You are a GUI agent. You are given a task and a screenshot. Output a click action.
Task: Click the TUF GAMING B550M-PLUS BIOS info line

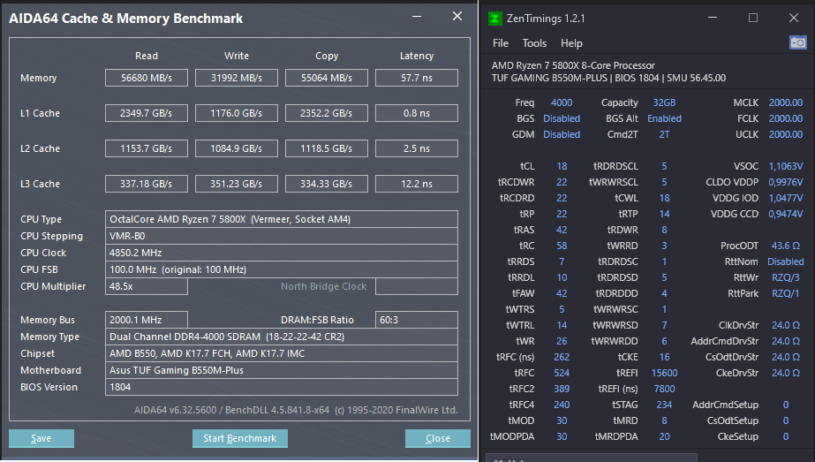(x=608, y=78)
